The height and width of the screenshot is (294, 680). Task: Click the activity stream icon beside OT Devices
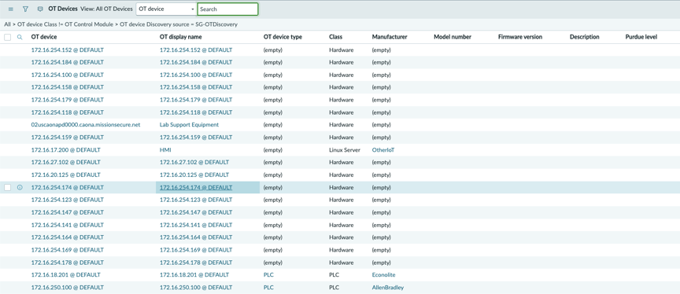click(x=40, y=9)
